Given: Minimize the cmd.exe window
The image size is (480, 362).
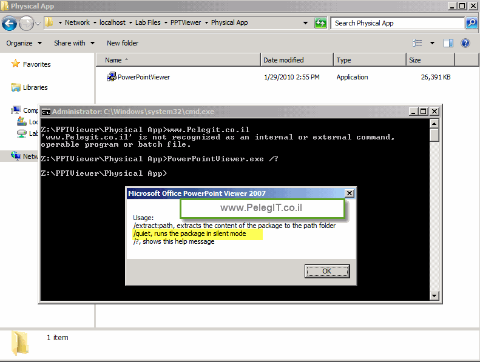Looking at the screenshot, I should [413, 112].
